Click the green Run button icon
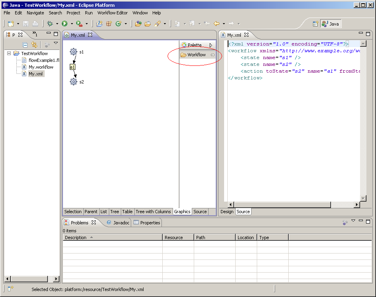Screen dimensions: 376x297 64,24
